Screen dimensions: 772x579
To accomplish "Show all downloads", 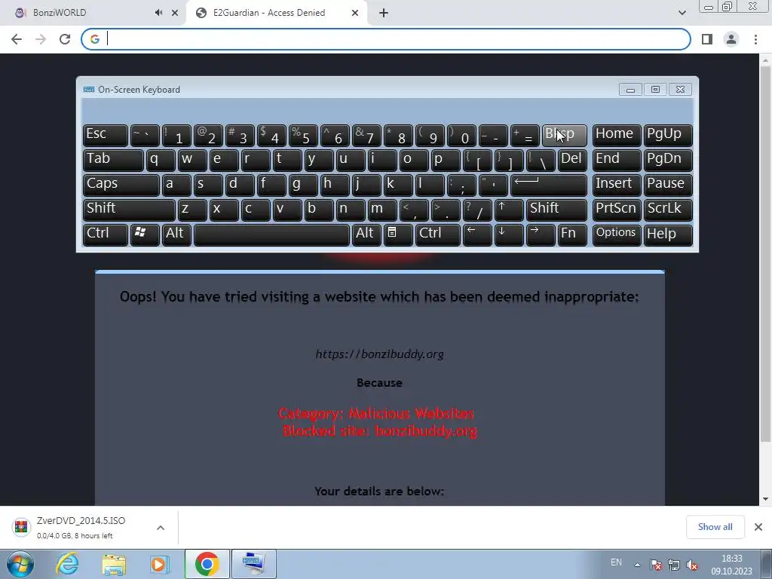I will click(715, 527).
